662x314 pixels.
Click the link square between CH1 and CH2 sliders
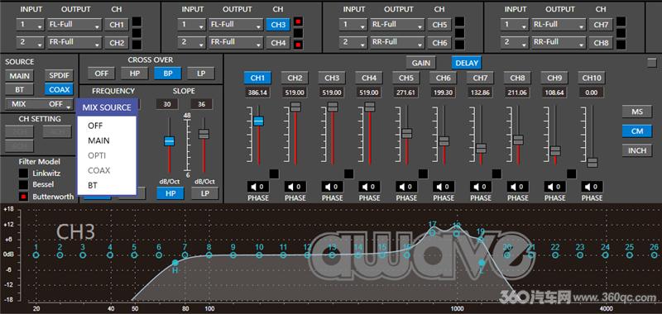click(x=274, y=174)
